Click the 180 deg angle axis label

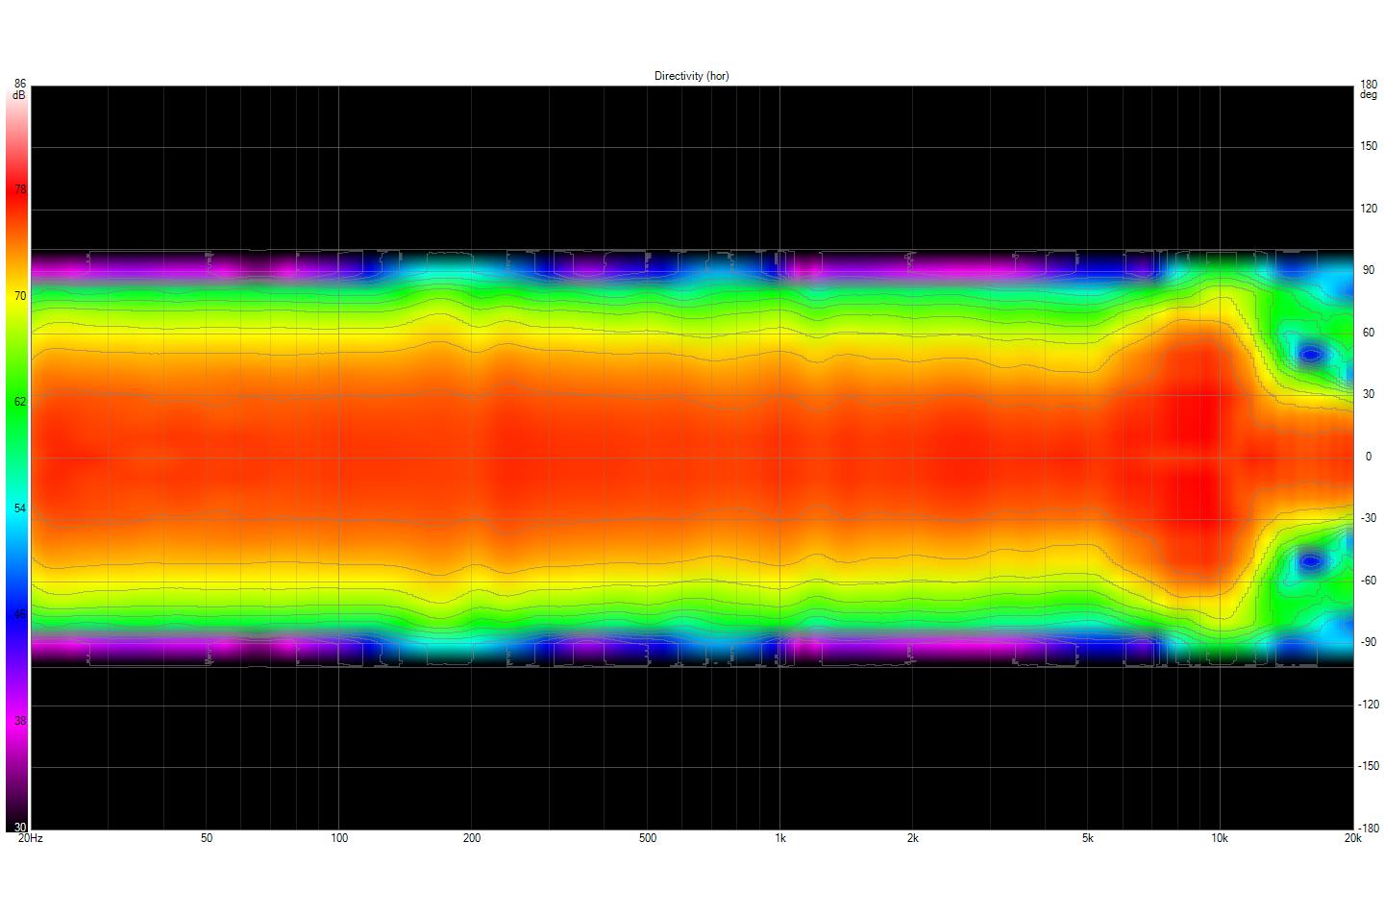click(1368, 89)
